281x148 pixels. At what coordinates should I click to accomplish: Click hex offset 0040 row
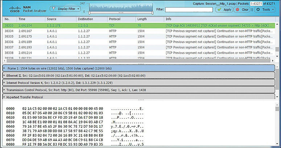pos(75,126)
